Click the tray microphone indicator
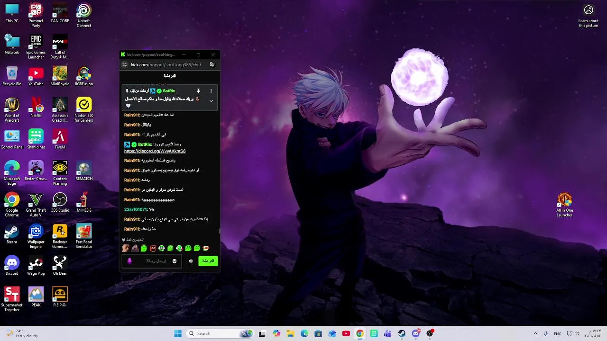 (545, 333)
